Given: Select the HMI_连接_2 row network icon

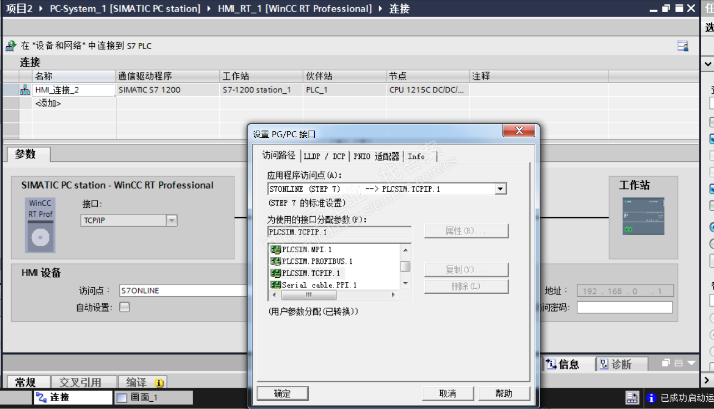Looking at the screenshot, I should pos(25,90).
